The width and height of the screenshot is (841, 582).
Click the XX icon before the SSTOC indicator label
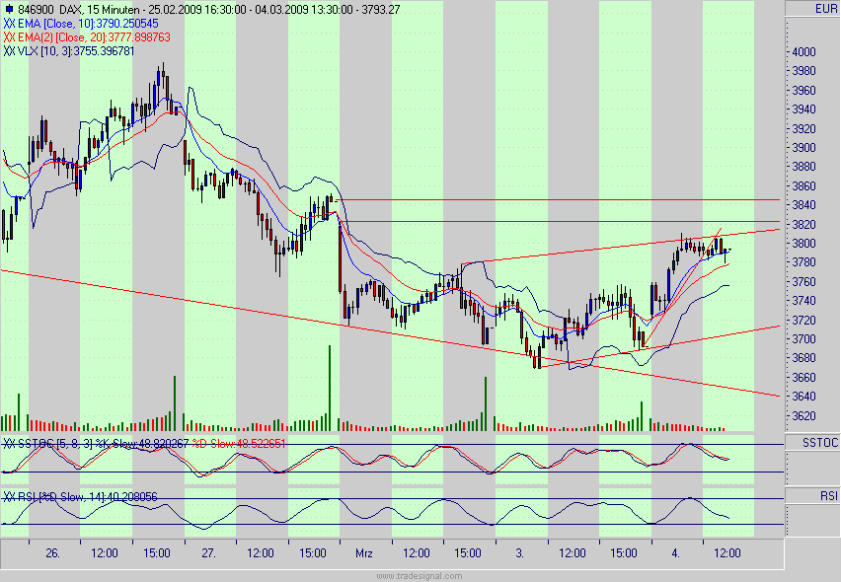point(8,444)
